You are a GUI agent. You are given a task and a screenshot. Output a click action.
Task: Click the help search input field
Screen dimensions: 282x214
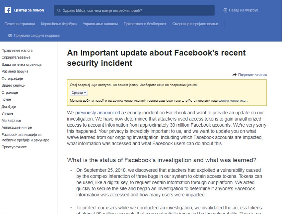[x=136, y=11]
